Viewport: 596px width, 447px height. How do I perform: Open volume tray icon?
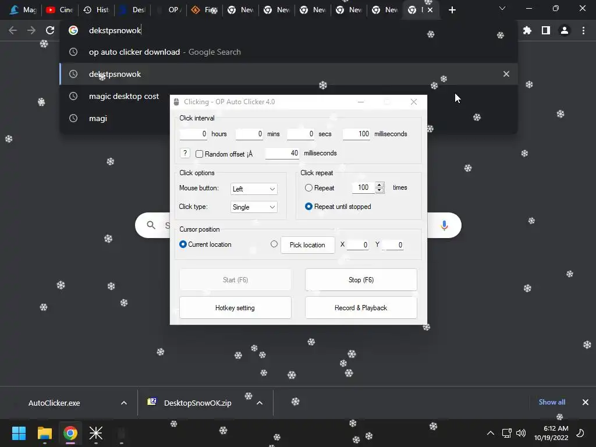(521, 433)
